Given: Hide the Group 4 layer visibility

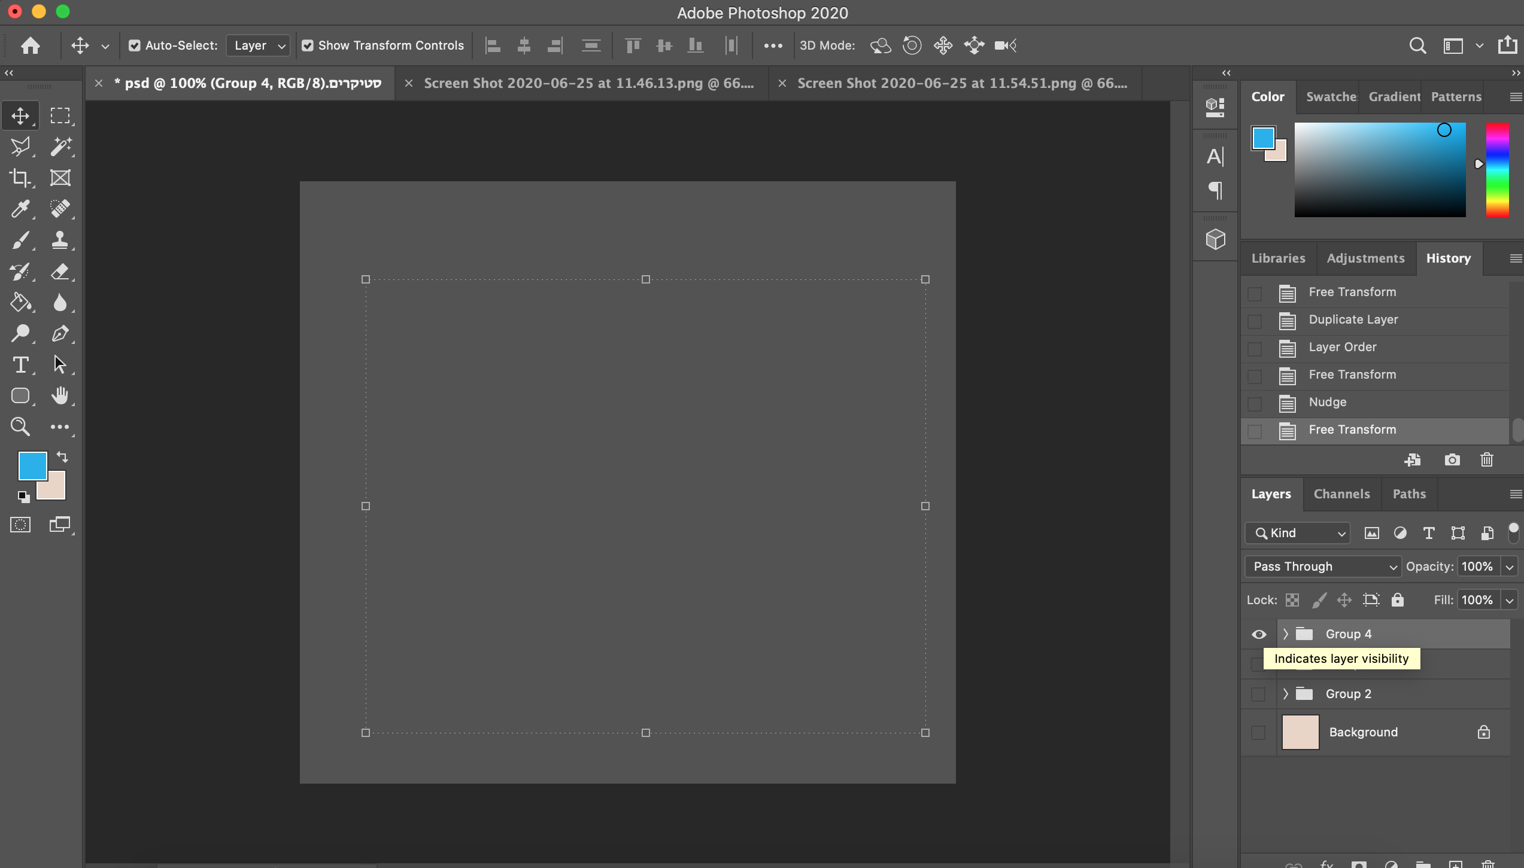Looking at the screenshot, I should (x=1259, y=634).
